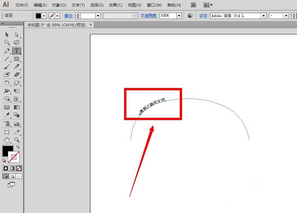Enable Draw Inside mode

pyautogui.click(x=19, y=176)
